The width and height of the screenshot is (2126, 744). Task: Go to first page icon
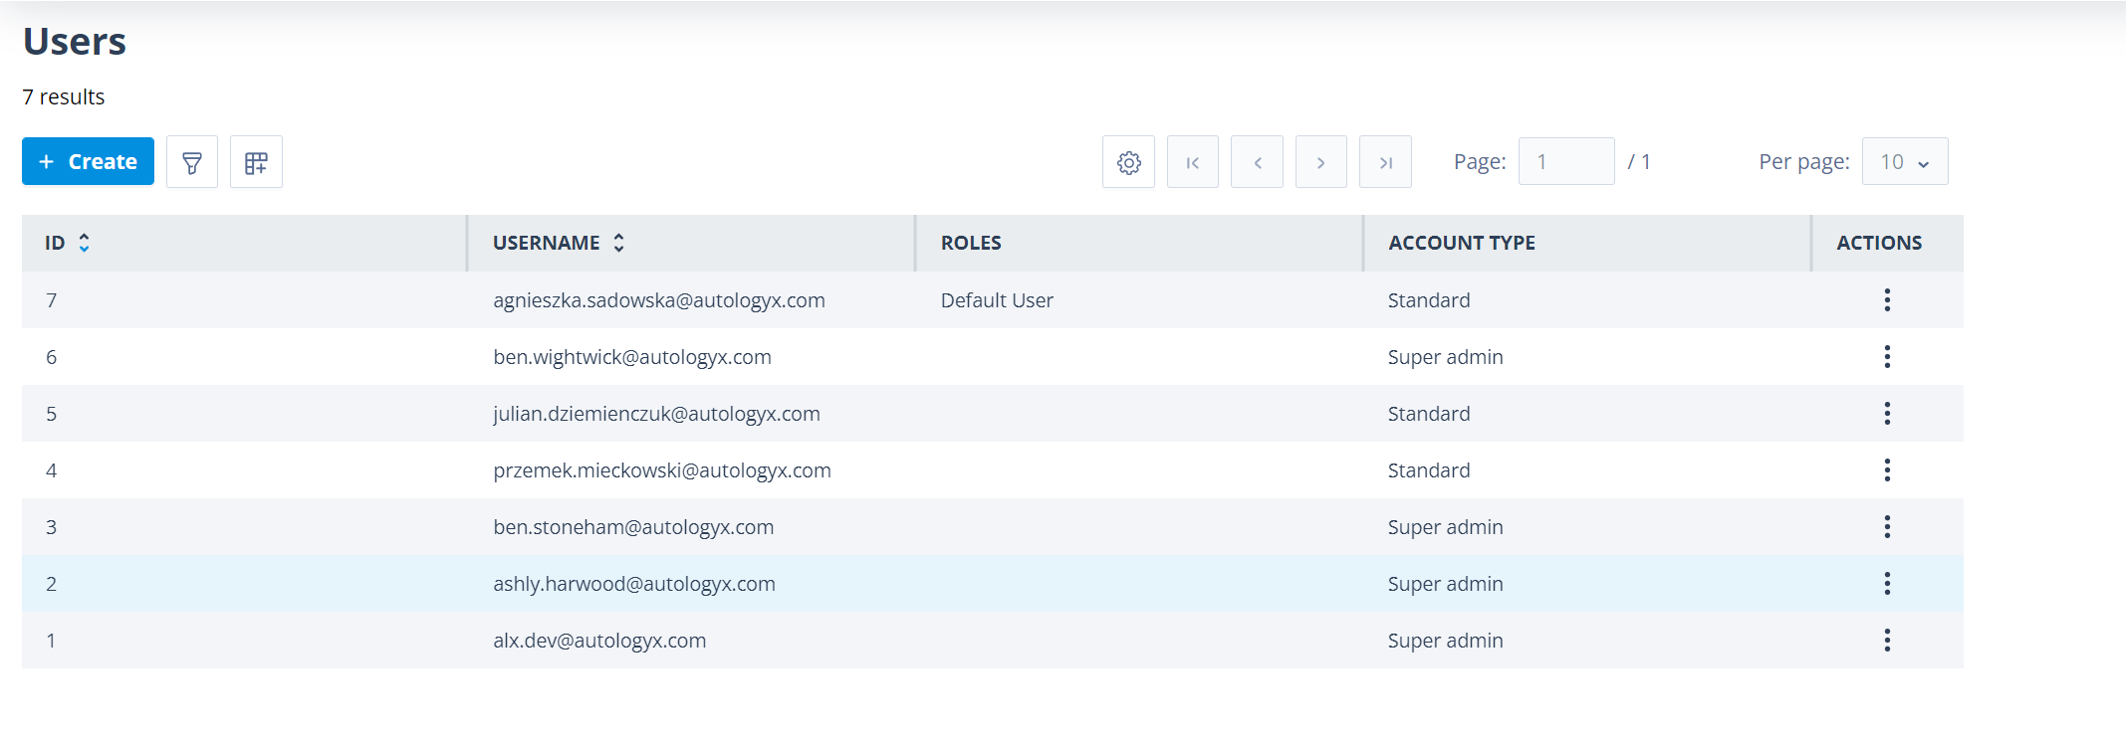tap(1193, 162)
